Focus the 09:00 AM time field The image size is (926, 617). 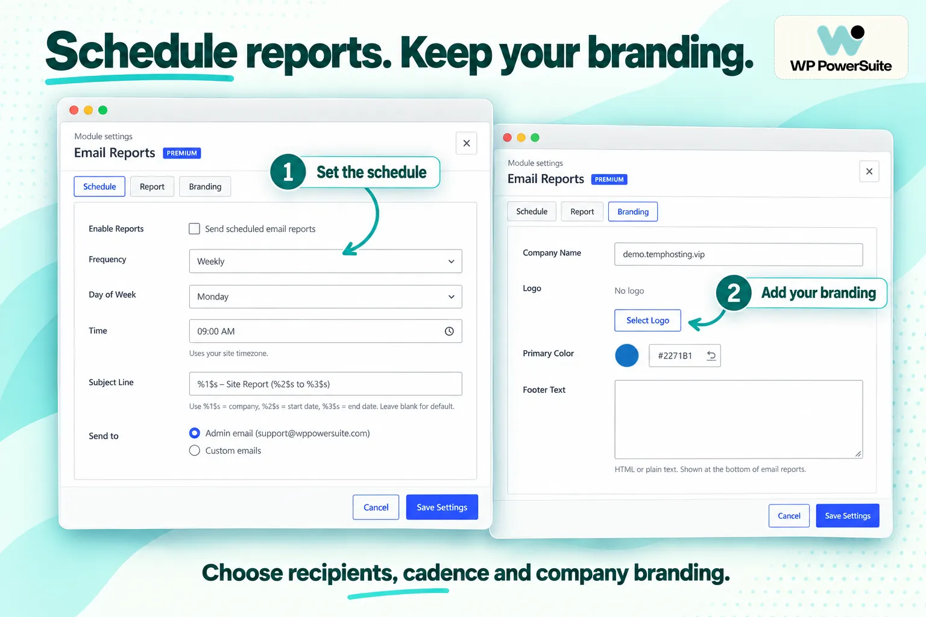pyautogui.click(x=326, y=331)
